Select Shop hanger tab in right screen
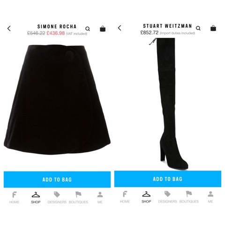Image resolution: width=225 pixels, height=225 pixels. coord(146,197)
